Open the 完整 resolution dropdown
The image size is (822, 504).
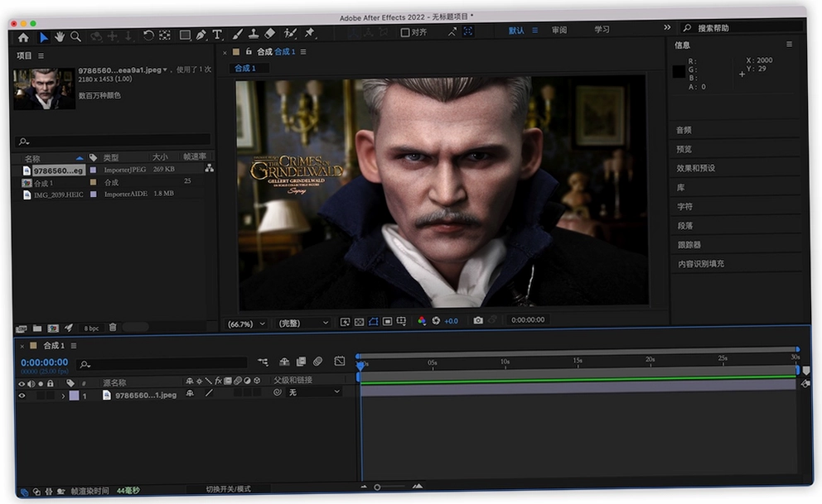click(x=303, y=323)
